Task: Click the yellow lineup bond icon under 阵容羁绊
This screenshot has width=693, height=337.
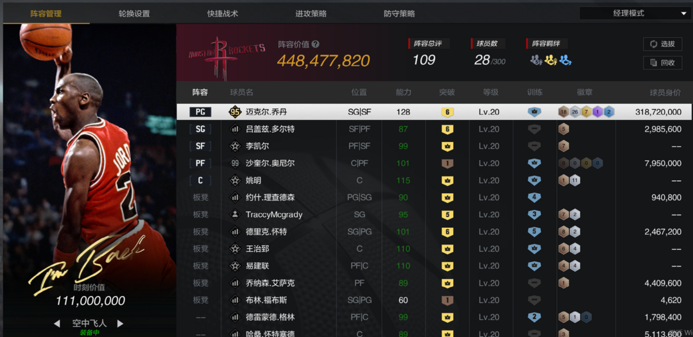Action: pyautogui.click(x=551, y=60)
